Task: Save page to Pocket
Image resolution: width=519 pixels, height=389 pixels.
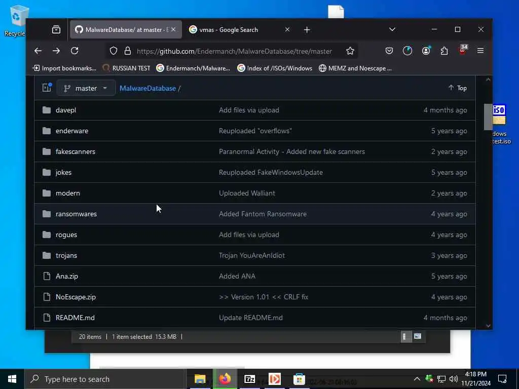Action: pos(389,51)
